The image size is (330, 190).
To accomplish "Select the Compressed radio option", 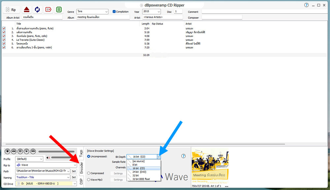I will [x=89, y=173].
